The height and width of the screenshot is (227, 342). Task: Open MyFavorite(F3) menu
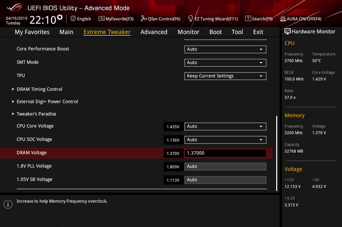click(x=120, y=19)
